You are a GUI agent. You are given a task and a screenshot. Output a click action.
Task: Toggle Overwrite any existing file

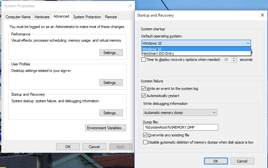(145, 135)
